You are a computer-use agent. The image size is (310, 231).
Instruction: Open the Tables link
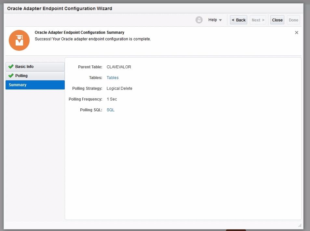[113, 78]
